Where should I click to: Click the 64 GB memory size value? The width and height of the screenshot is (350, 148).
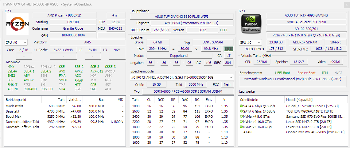point(158,42)
